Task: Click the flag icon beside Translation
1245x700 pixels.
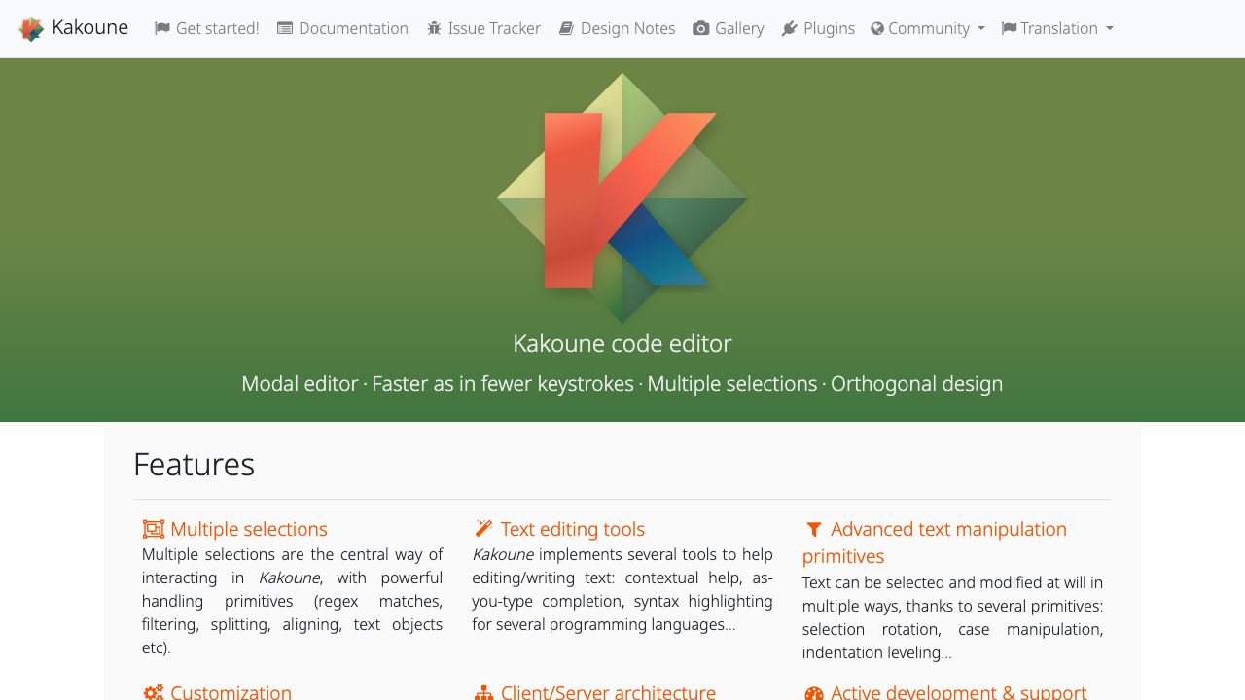Action: click(1009, 28)
